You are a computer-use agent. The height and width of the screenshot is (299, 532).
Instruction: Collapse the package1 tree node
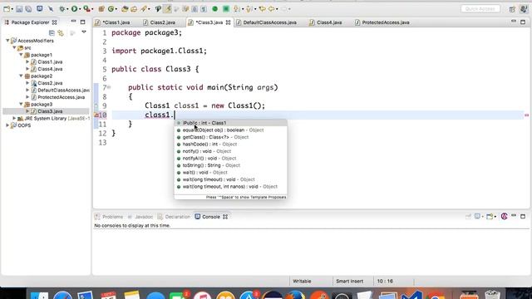(21, 55)
